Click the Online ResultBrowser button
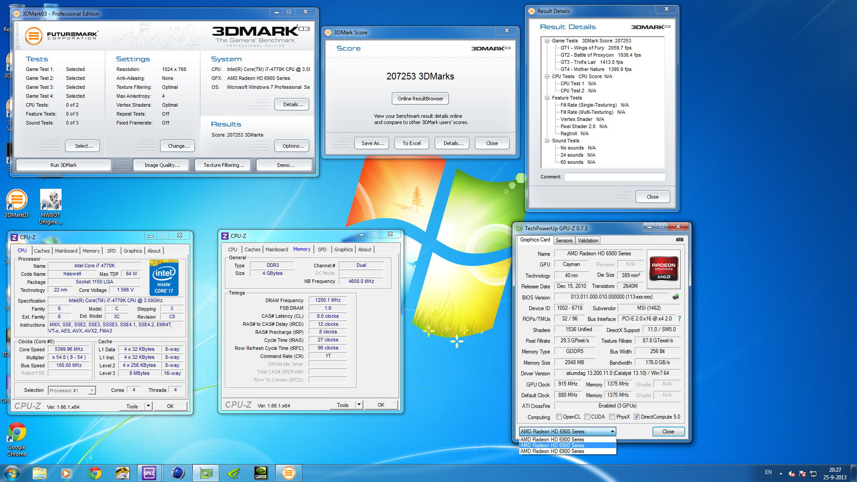857x482 pixels. [x=420, y=99]
